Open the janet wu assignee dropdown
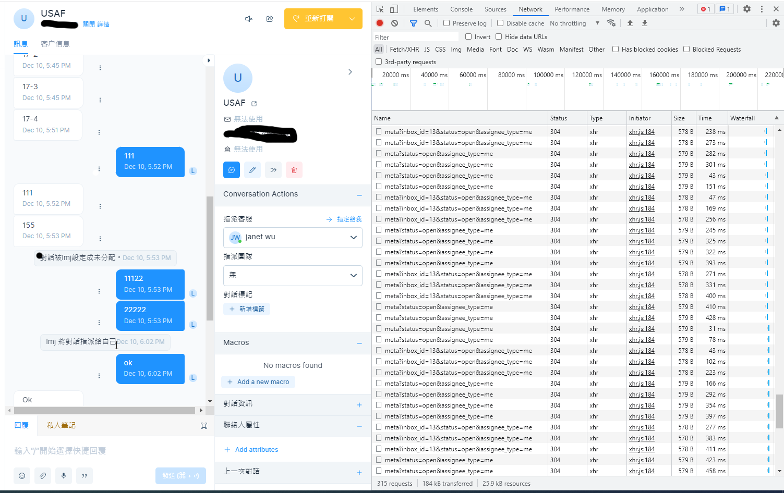 coord(293,237)
